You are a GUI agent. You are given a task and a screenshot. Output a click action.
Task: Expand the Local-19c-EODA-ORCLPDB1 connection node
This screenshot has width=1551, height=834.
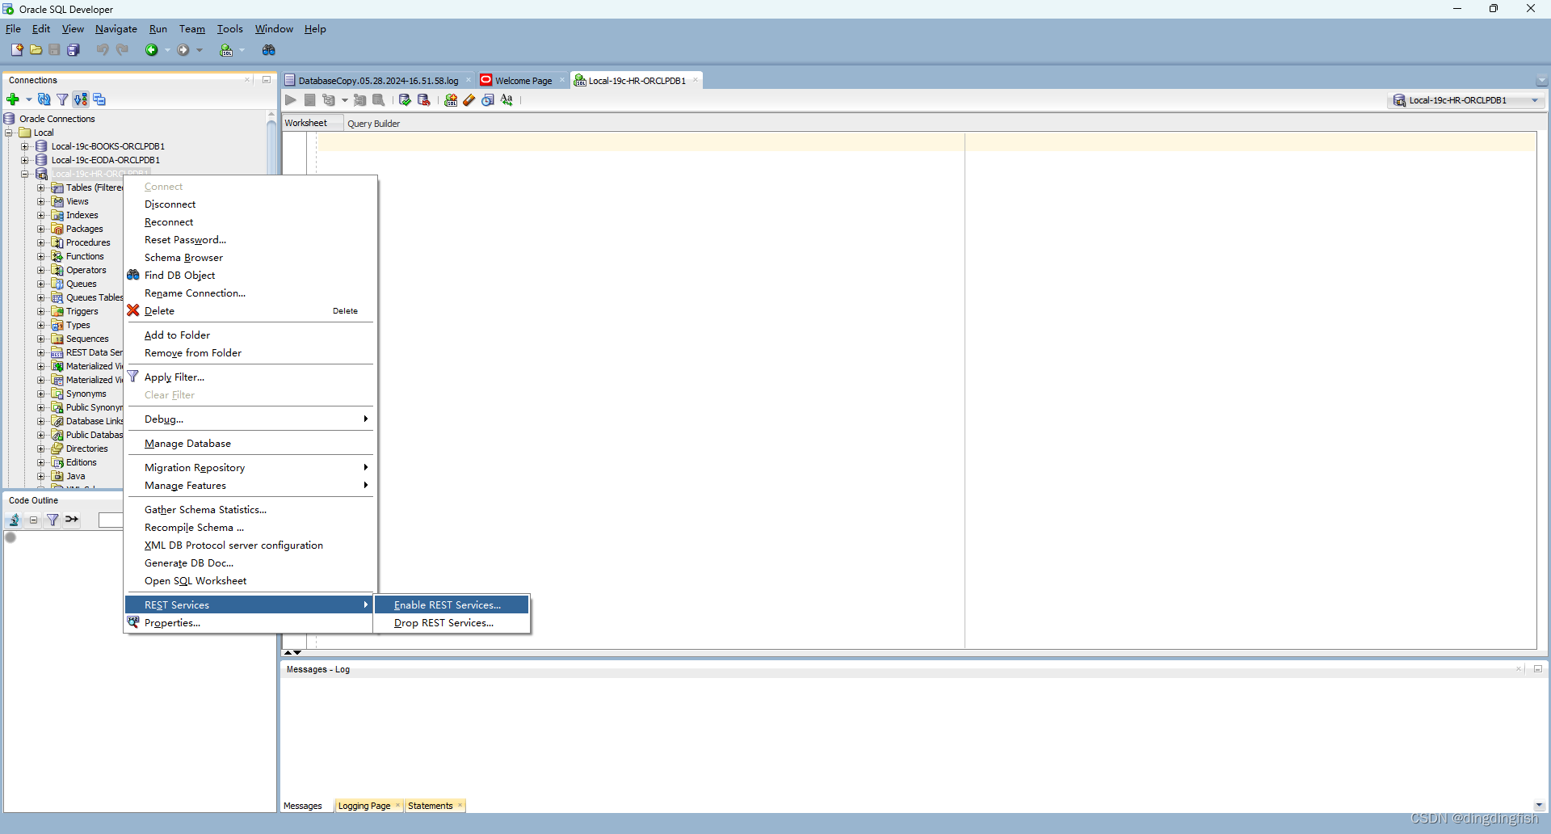[x=24, y=160]
